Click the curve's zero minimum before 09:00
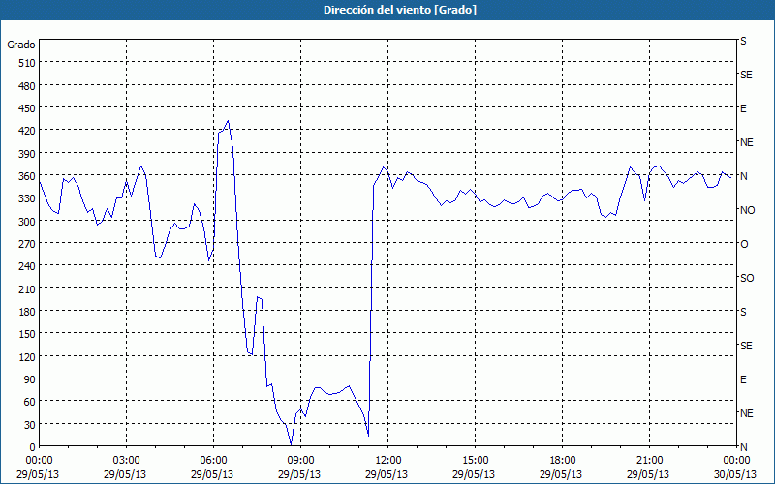The width and height of the screenshot is (775, 484). click(291, 444)
